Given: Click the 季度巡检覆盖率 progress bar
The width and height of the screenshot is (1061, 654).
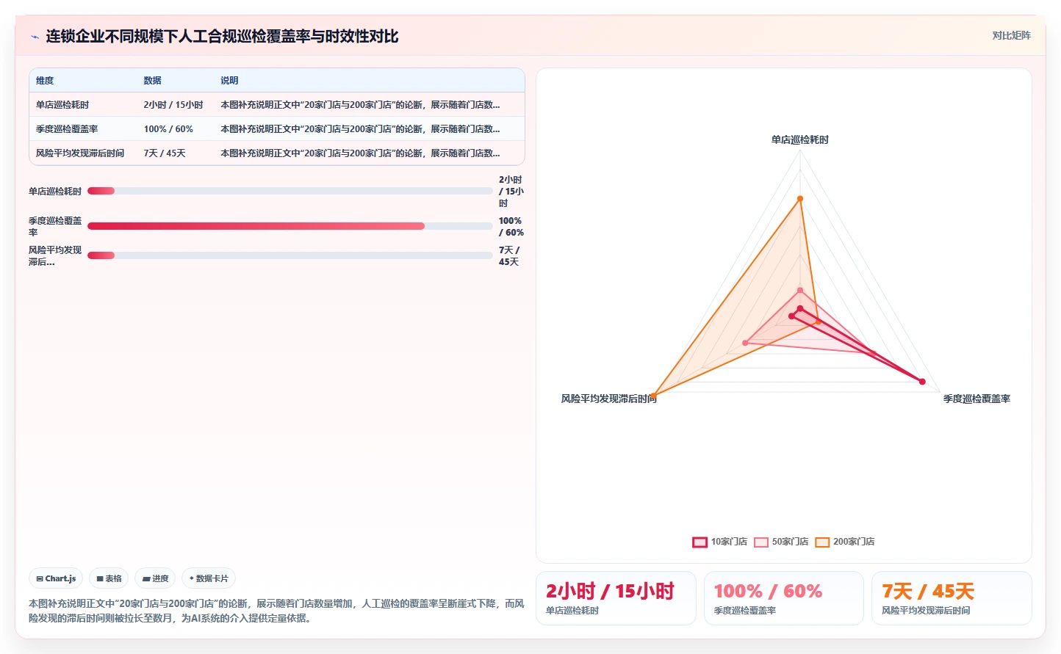Looking at the screenshot, I should coord(289,226).
